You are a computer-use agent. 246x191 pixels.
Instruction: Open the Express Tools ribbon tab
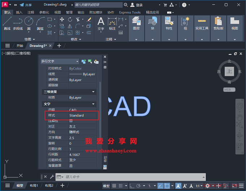click(130, 12)
